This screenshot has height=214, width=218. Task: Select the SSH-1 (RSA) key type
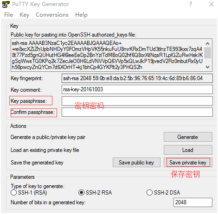(x=13, y=193)
